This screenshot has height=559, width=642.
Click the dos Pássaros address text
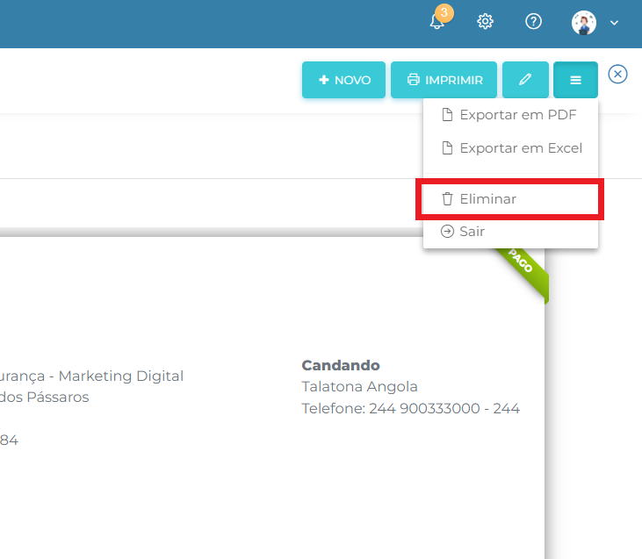pyautogui.click(x=44, y=397)
